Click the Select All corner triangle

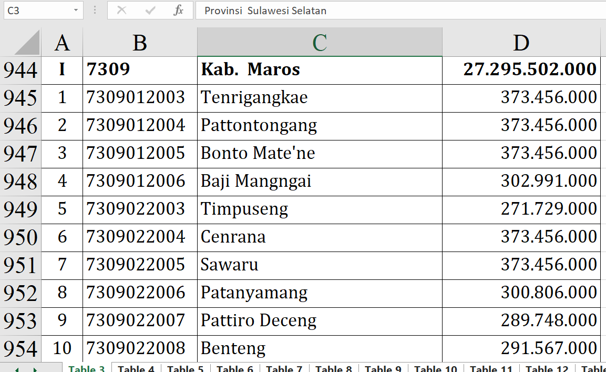tap(26, 43)
